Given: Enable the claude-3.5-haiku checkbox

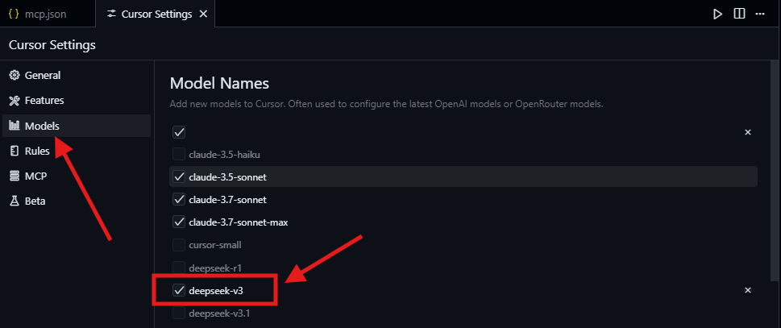Looking at the screenshot, I should tap(179, 154).
